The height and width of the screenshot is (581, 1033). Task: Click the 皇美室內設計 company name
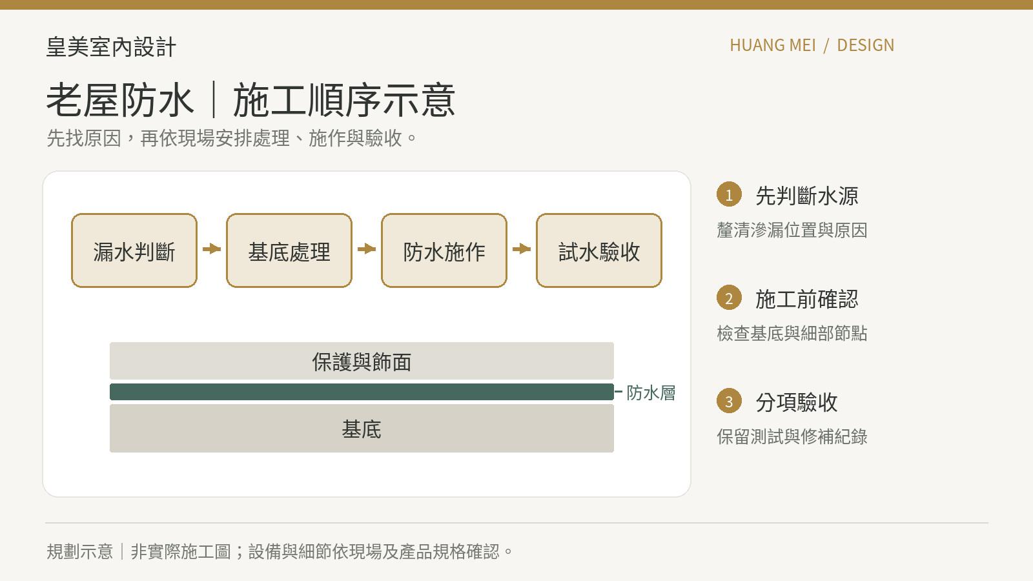(x=111, y=47)
